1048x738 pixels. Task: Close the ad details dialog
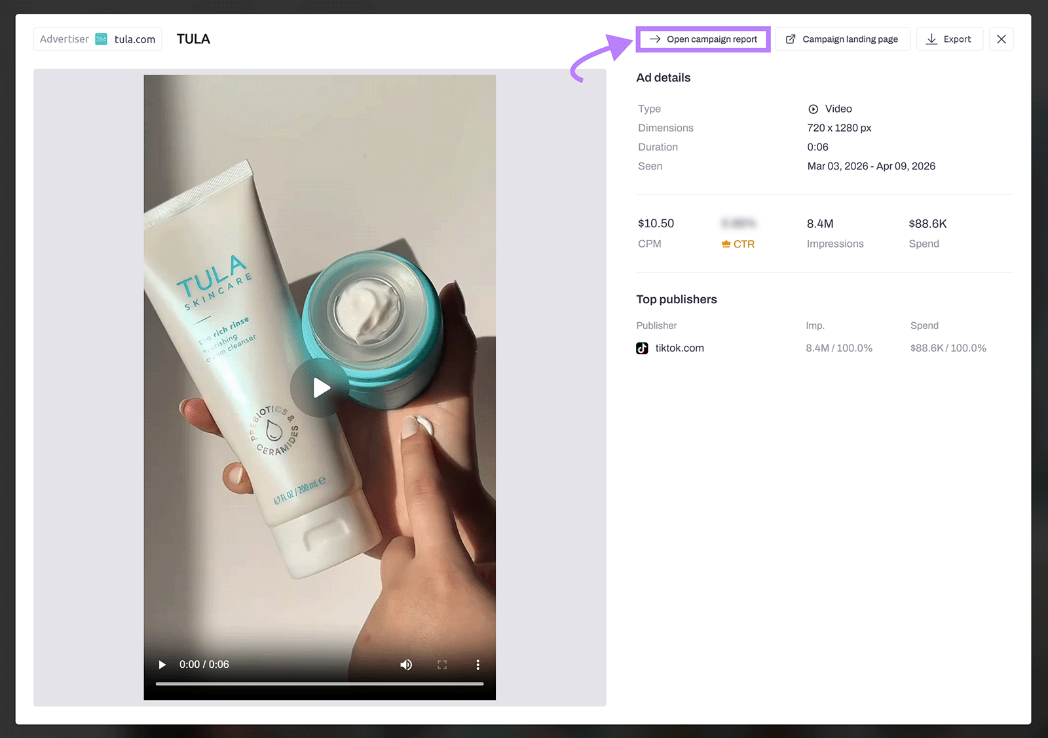(1001, 39)
